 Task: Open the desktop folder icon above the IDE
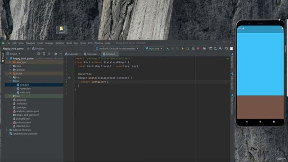click(x=61, y=29)
